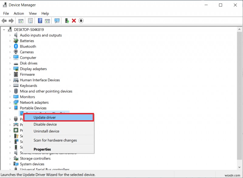Image resolution: width=243 pixels, height=178 pixels.
Task: Expand the Keyboards category
Action: [10, 86]
